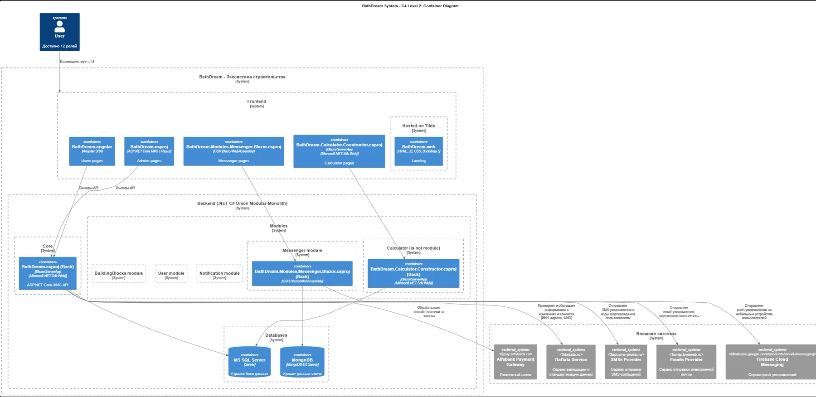Click the Messenger.Blazor.csproj frontend container

pos(233,151)
